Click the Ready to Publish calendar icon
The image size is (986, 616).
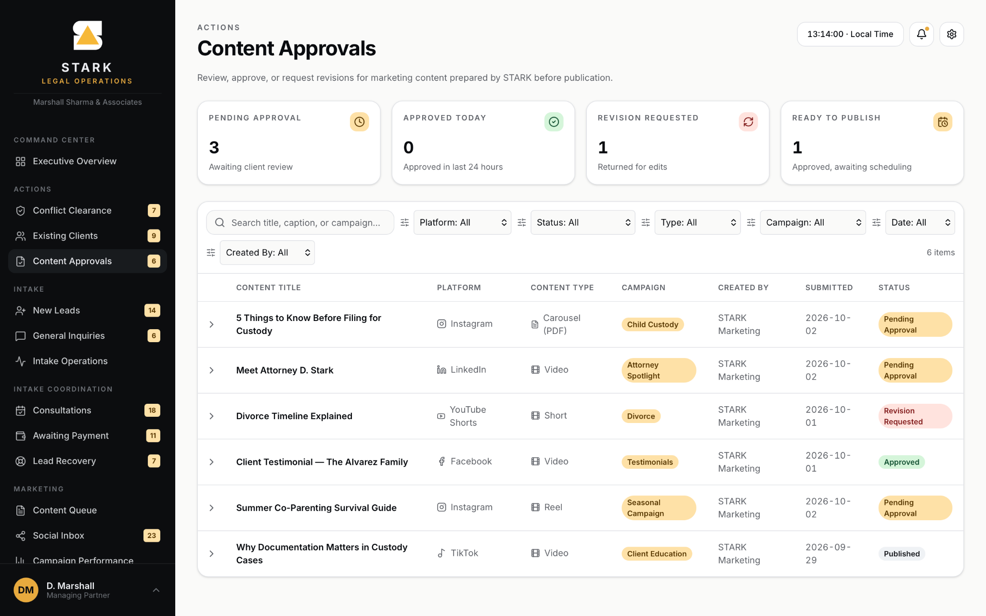pos(943,122)
